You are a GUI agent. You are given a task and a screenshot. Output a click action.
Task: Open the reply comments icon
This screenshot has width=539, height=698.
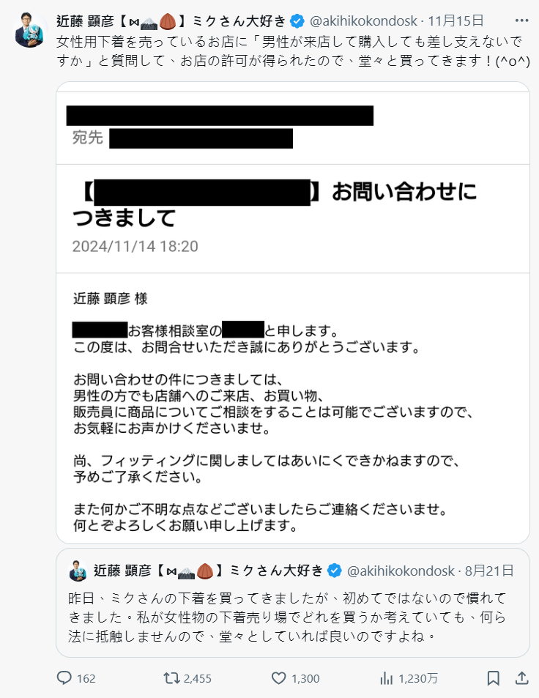point(64,678)
